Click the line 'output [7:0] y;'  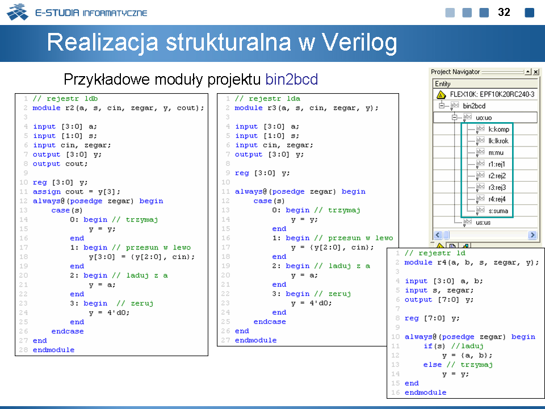coord(439,299)
